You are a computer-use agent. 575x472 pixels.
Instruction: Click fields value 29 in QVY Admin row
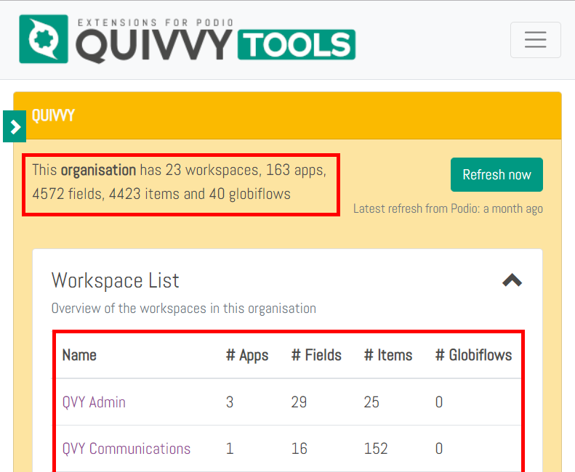299,402
